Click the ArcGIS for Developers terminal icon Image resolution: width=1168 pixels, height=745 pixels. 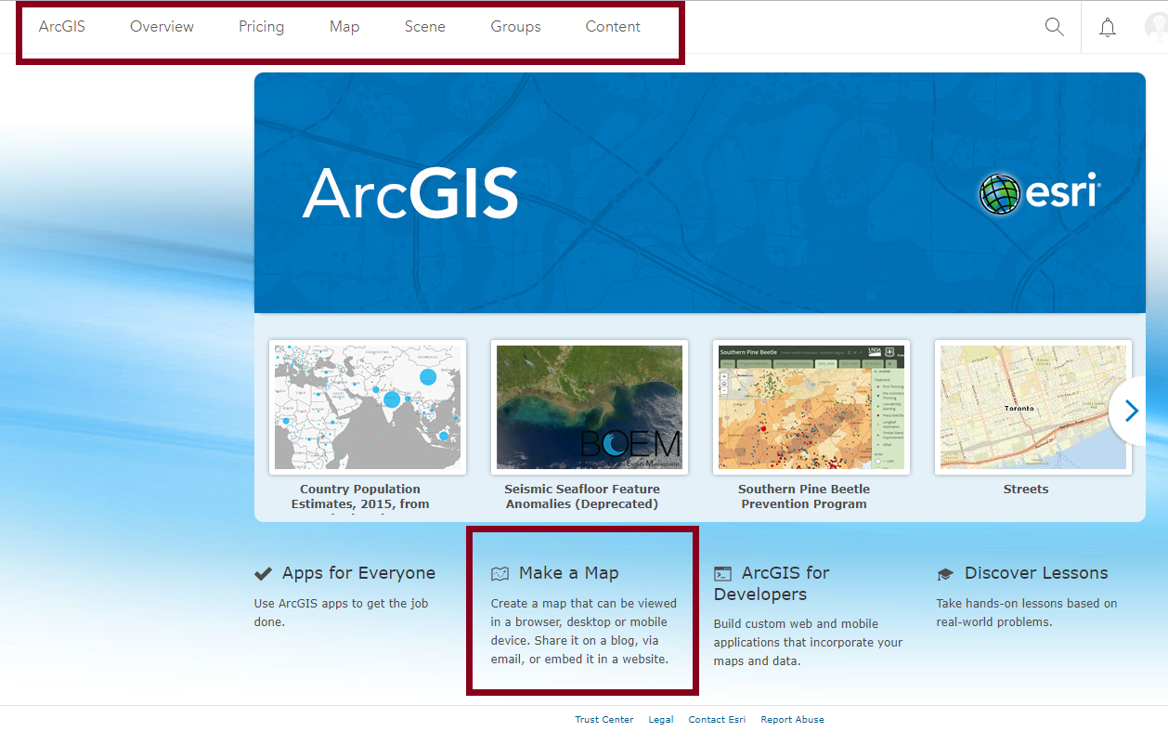(x=722, y=574)
